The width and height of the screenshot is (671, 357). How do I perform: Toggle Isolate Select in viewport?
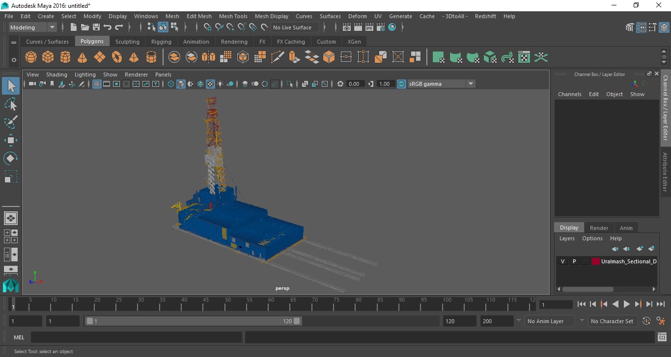point(290,84)
